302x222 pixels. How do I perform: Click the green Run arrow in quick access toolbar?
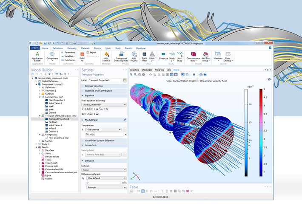54,43
